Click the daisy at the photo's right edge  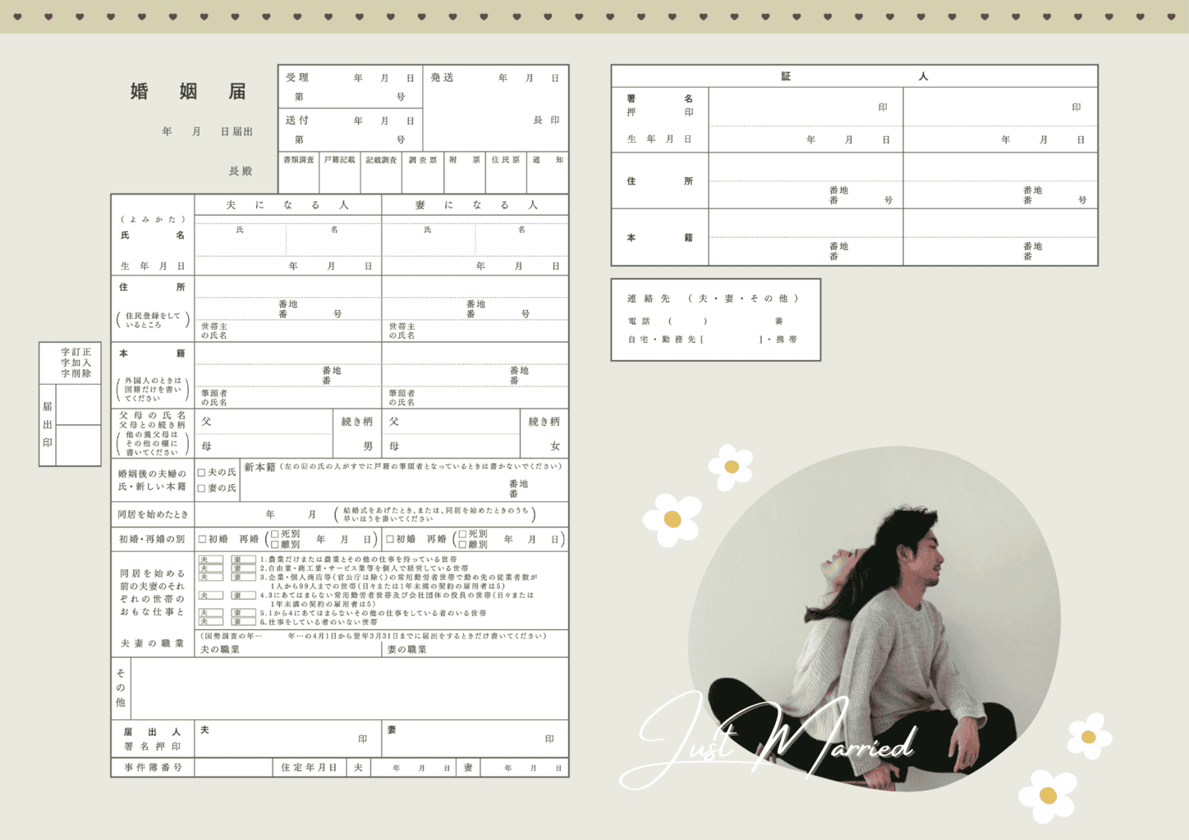(x=1089, y=736)
